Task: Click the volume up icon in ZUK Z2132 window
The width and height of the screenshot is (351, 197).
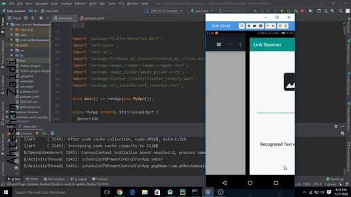Action: tap(273, 26)
